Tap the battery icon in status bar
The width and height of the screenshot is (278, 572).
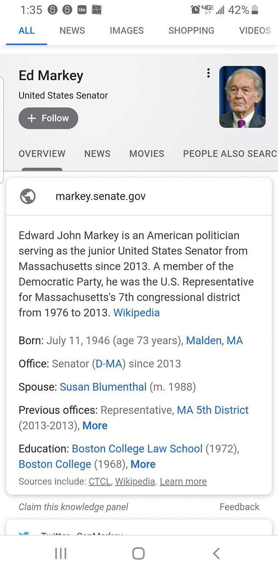(255, 10)
